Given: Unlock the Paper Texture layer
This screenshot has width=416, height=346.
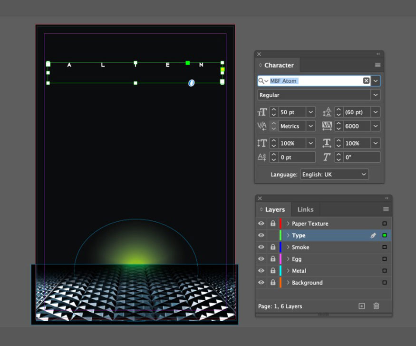Looking at the screenshot, I should pyautogui.click(x=273, y=224).
